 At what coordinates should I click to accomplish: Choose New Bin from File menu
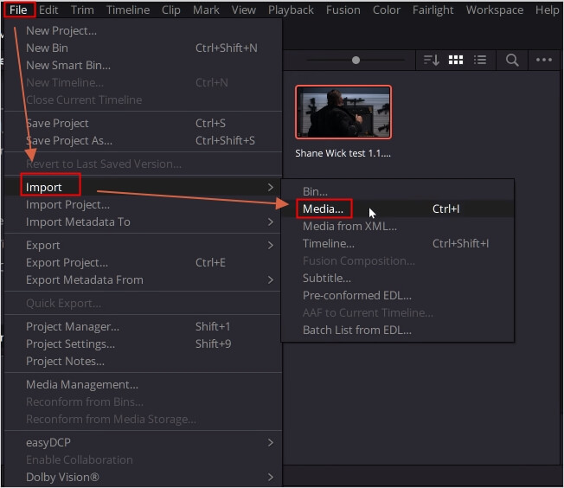(x=47, y=48)
